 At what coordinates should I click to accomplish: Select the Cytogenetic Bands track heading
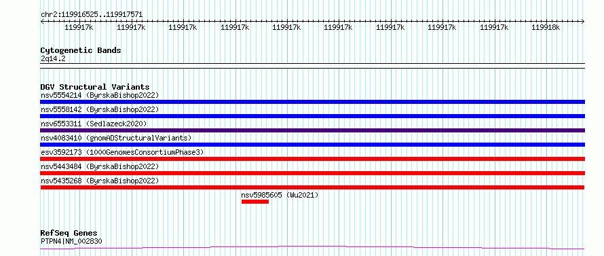(x=81, y=50)
